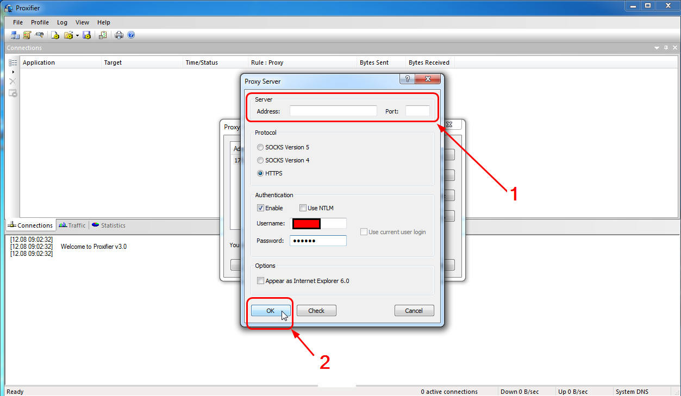
Task: Sort by Rule : Proxy column header
Action: coord(303,62)
